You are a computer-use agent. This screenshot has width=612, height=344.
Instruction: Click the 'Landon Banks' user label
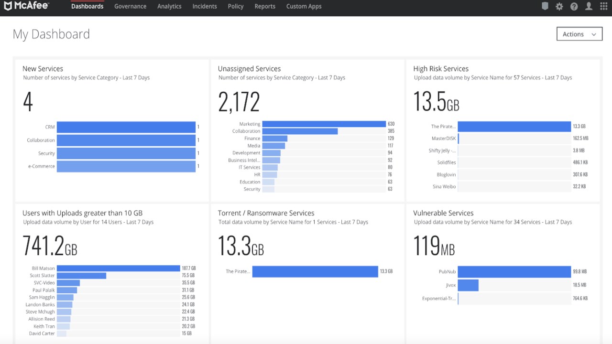coord(40,305)
